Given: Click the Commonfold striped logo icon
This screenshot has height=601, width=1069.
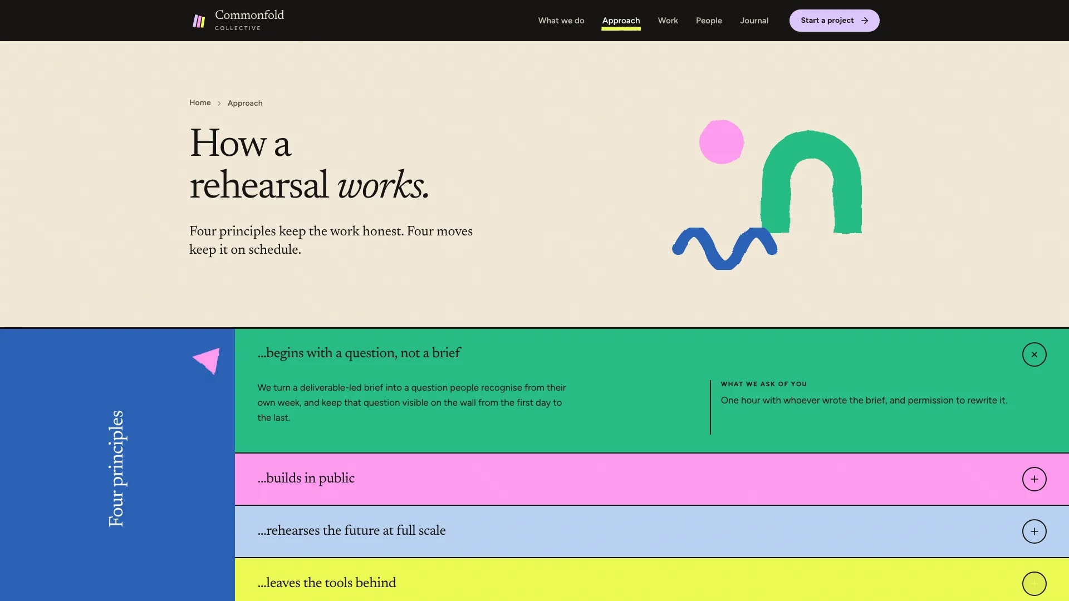Looking at the screenshot, I should click(x=199, y=21).
